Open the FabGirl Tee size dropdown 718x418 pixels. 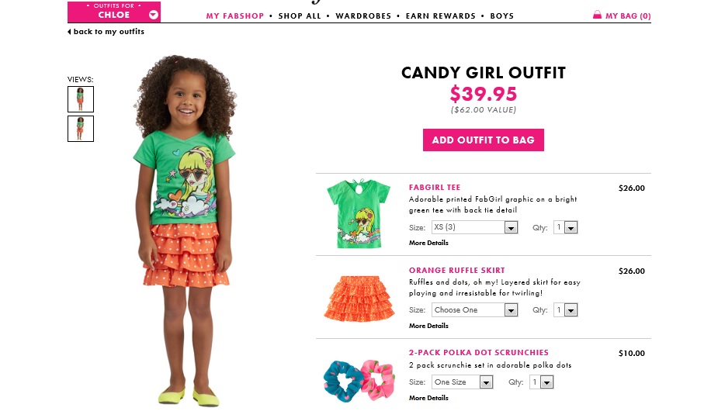475,227
